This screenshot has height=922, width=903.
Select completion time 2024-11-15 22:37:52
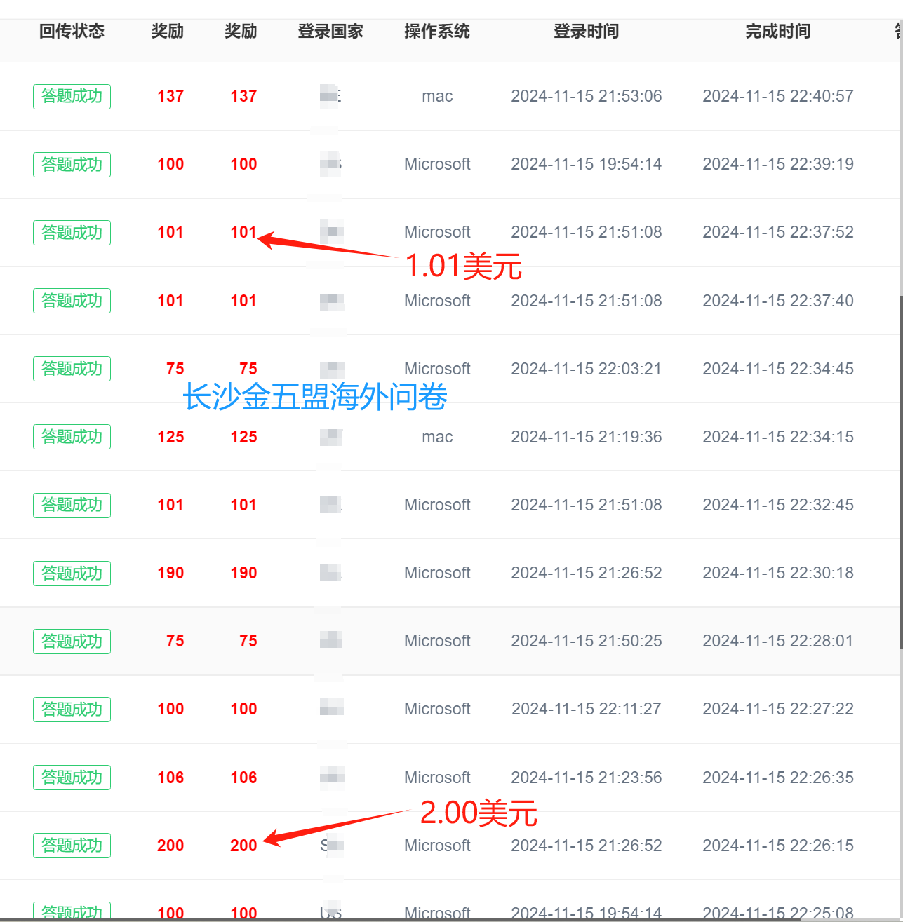[x=778, y=232]
